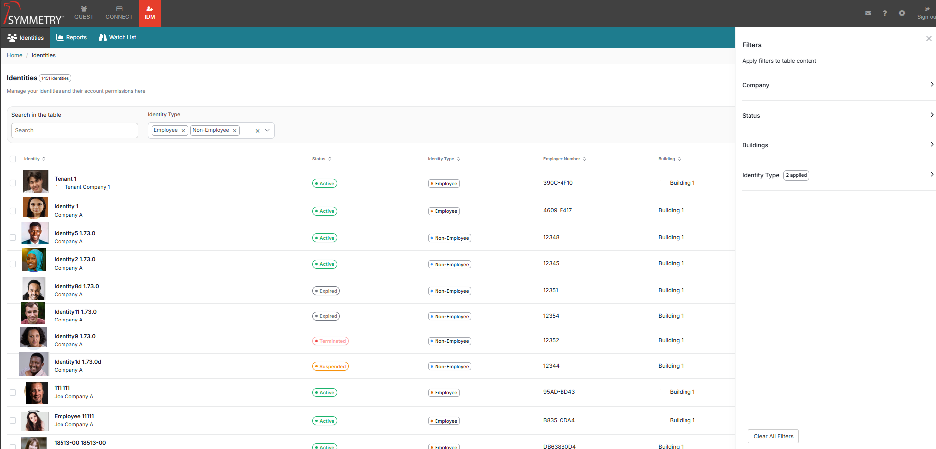The height and width of the screenshot is (449, 936).
Task: Select the checkbox for Identity5 1.73.0
Action: 13,238
